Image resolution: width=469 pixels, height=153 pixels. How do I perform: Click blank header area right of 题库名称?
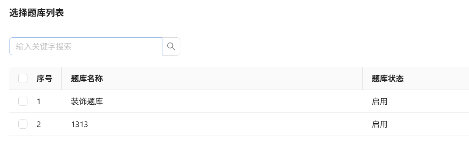tap(229, 79)
